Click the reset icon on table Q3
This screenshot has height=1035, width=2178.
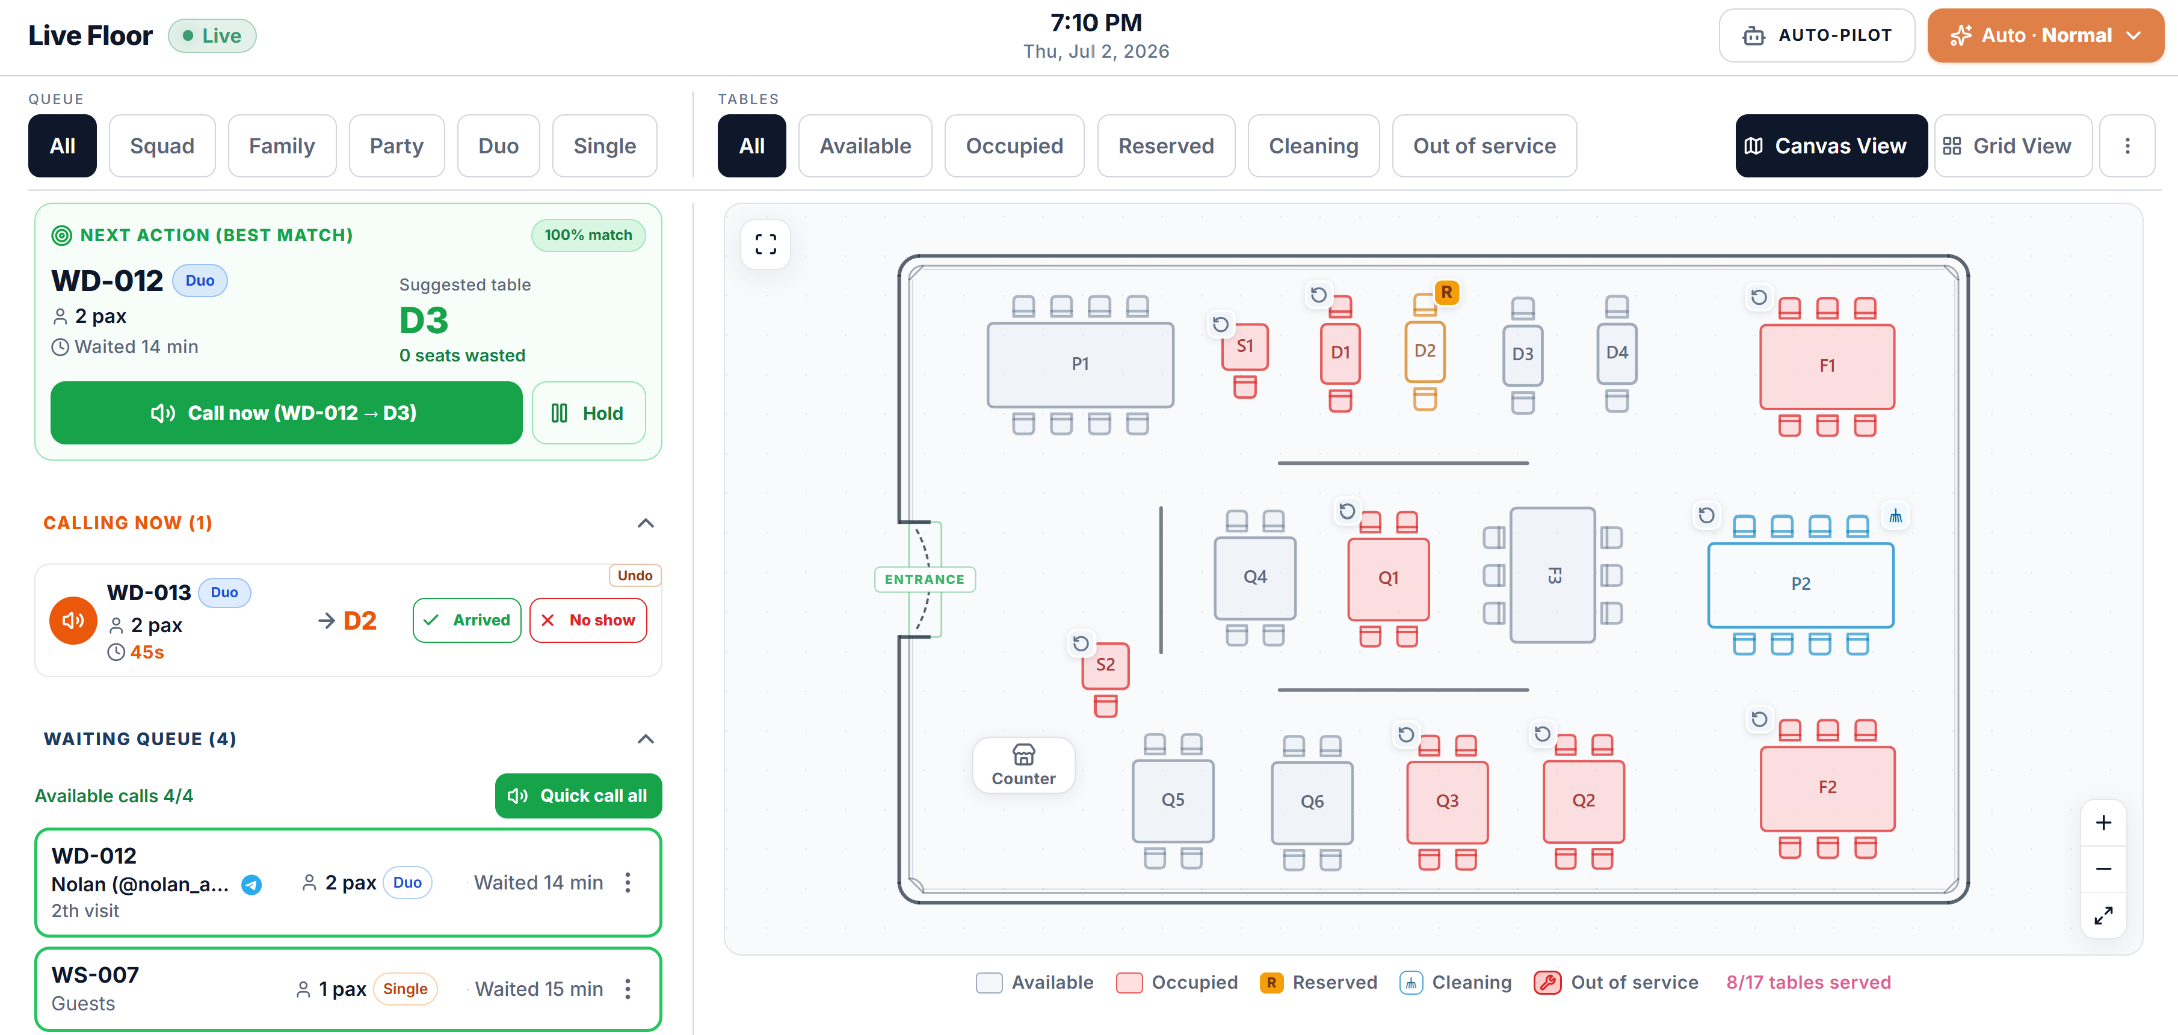tap(1405, 735)
